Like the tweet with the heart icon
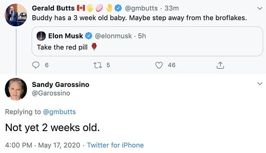The height and width of the screenshot is (153, 266). (x=159, y=65)
